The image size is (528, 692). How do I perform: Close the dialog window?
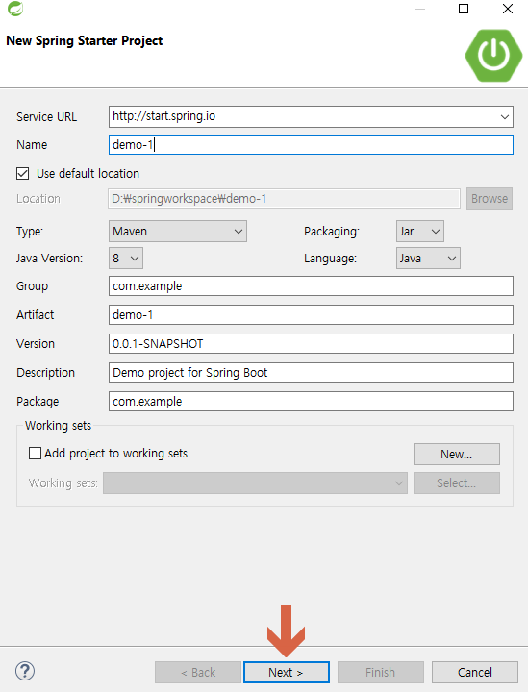tap(508, 9)
